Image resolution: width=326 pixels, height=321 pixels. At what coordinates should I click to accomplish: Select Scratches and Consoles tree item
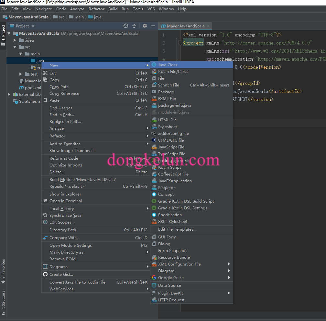(27, 101)
